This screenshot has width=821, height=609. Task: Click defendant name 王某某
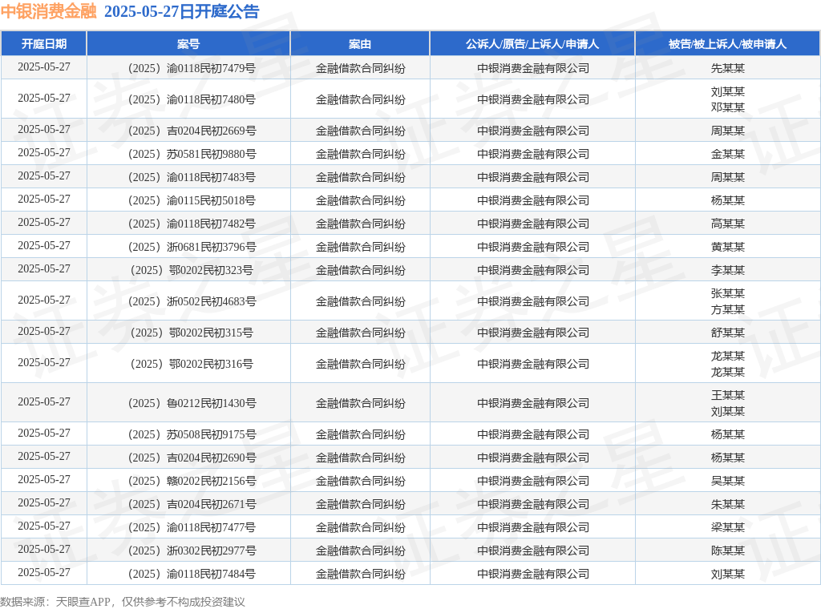click(x=728, y=395)
